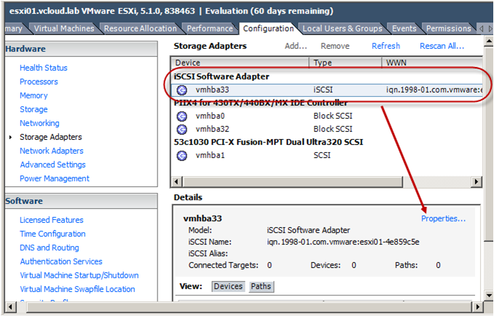Open Advanced Settings under Hardware
494x316 pixels.
[x=52, y=165]
